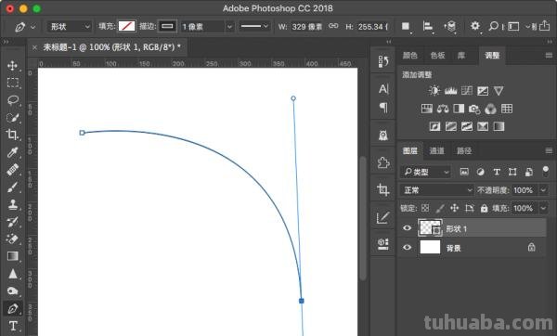Open the 不透明度 opacity dropdown arrow
557x336 pixels.
[x=543, y=190]
